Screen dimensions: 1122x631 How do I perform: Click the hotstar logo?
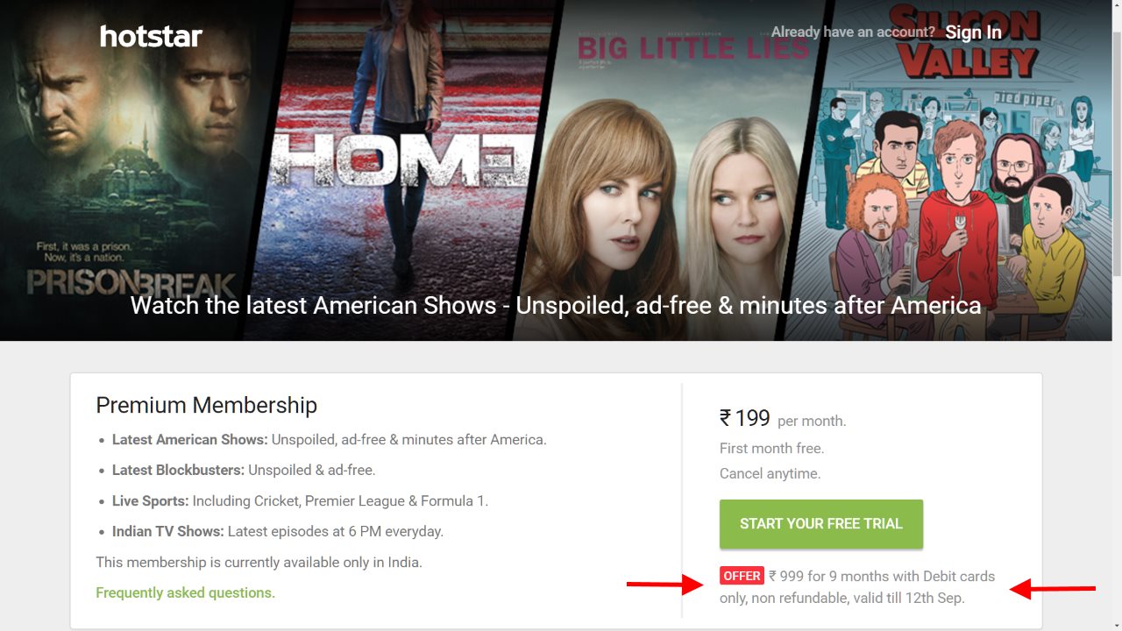[x=151, y=36]
